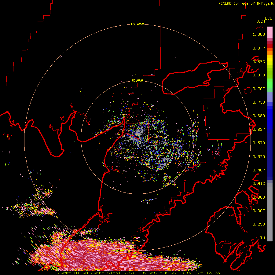Pick the pink swatch beside 1.000

[270, 33]
